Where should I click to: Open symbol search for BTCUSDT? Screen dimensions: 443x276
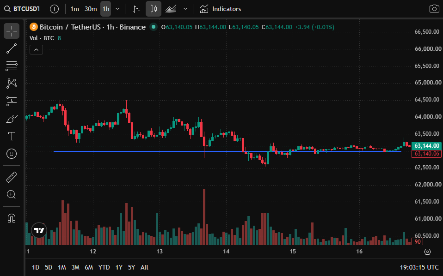coord(22,9)
